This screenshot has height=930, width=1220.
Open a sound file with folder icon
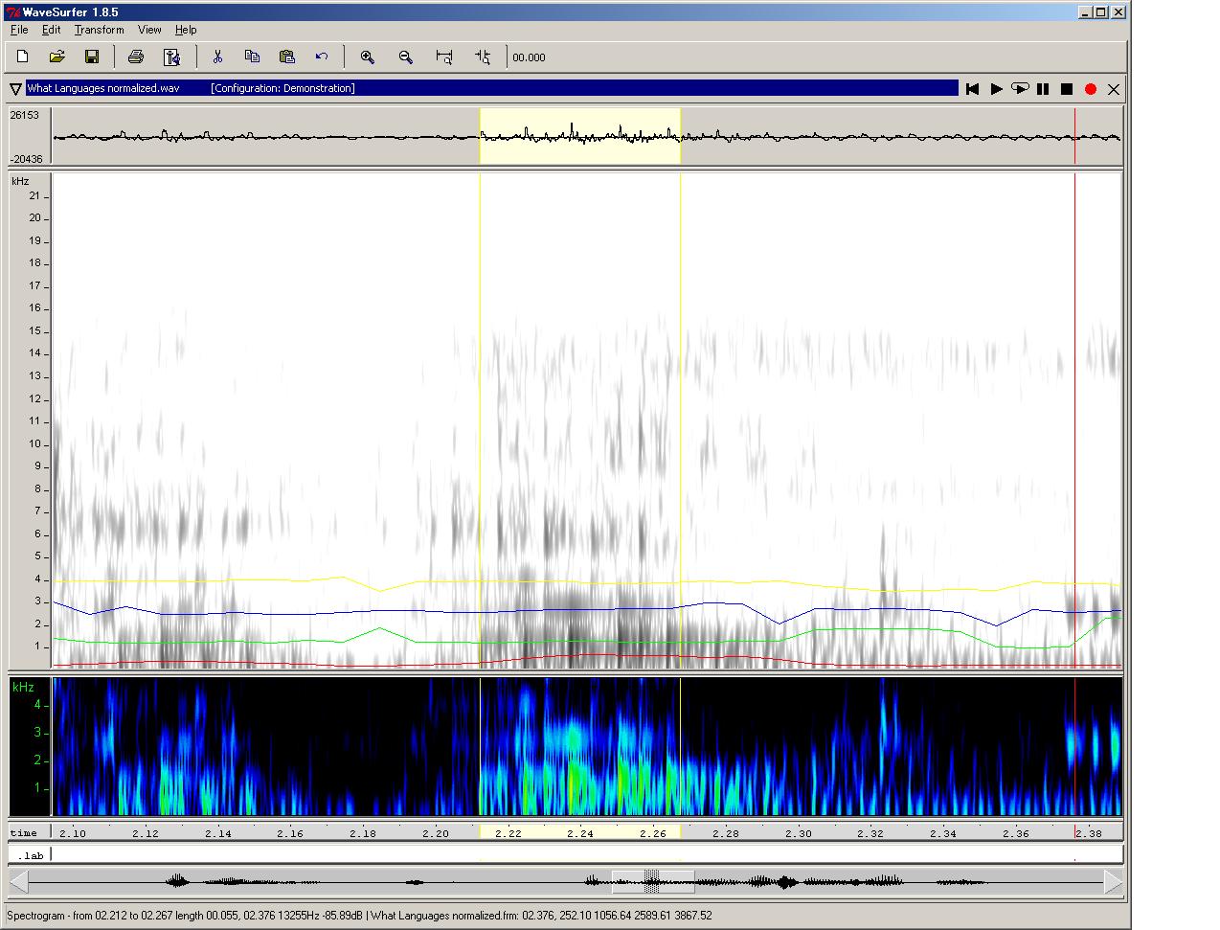point(57,57)
